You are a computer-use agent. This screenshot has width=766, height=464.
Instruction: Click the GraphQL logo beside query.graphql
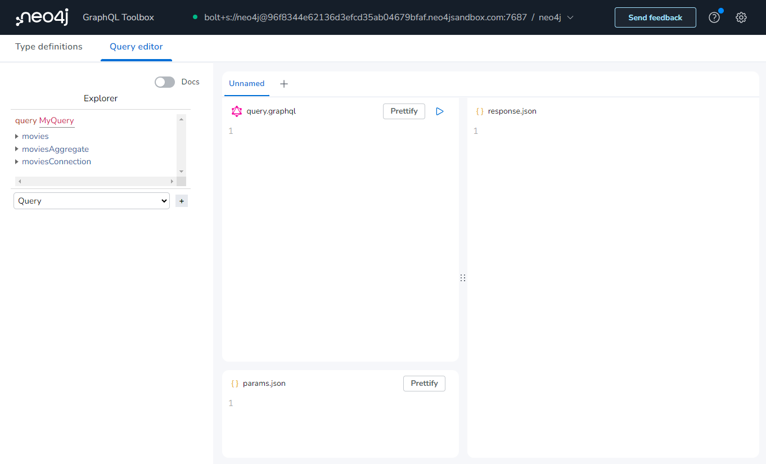[236, 111]
